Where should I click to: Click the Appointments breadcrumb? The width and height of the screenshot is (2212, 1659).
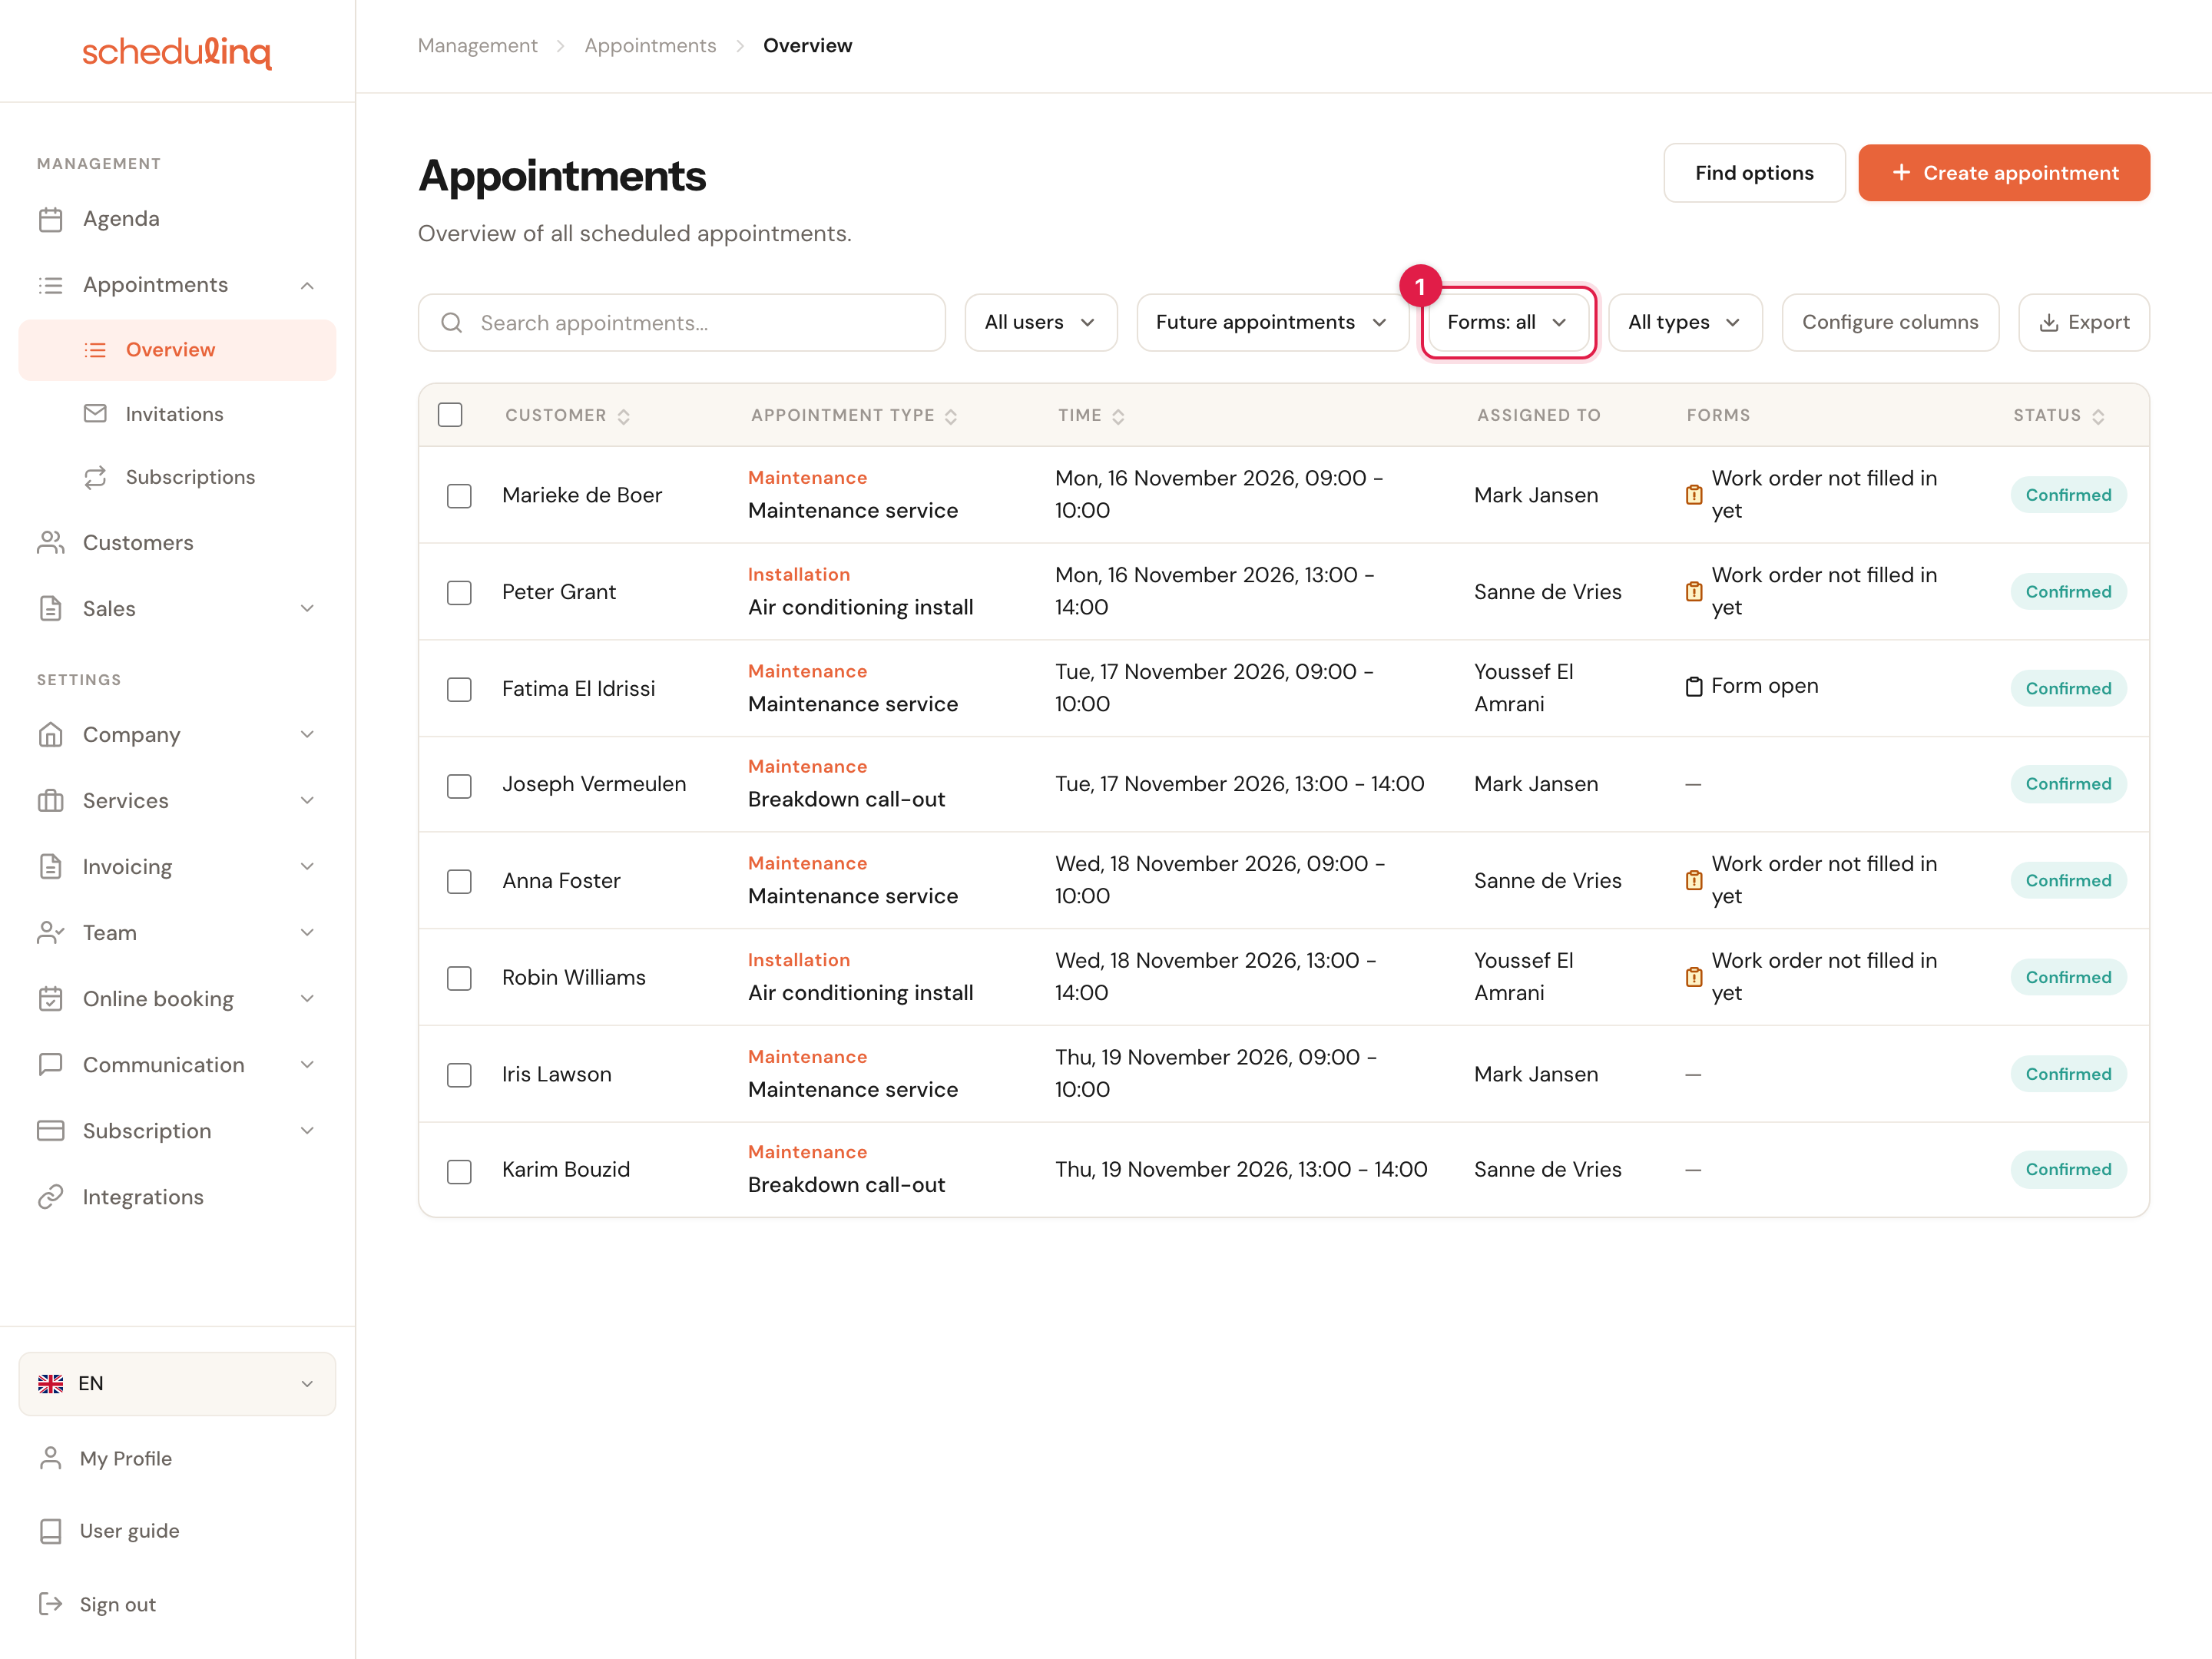click(650, 46)
